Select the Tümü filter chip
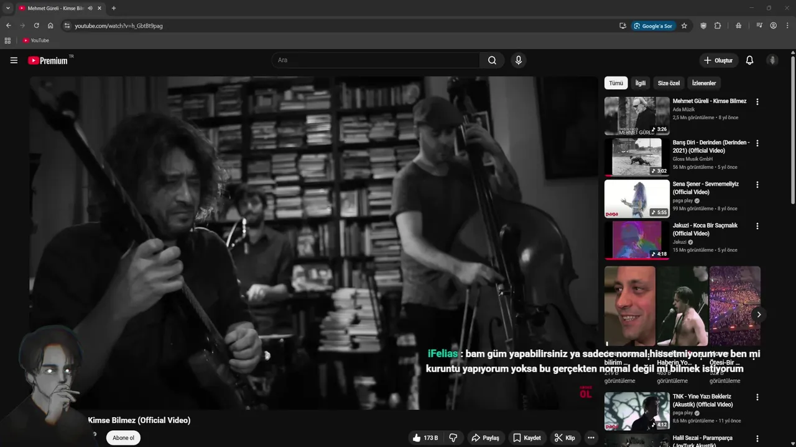 tap(616, 83)
